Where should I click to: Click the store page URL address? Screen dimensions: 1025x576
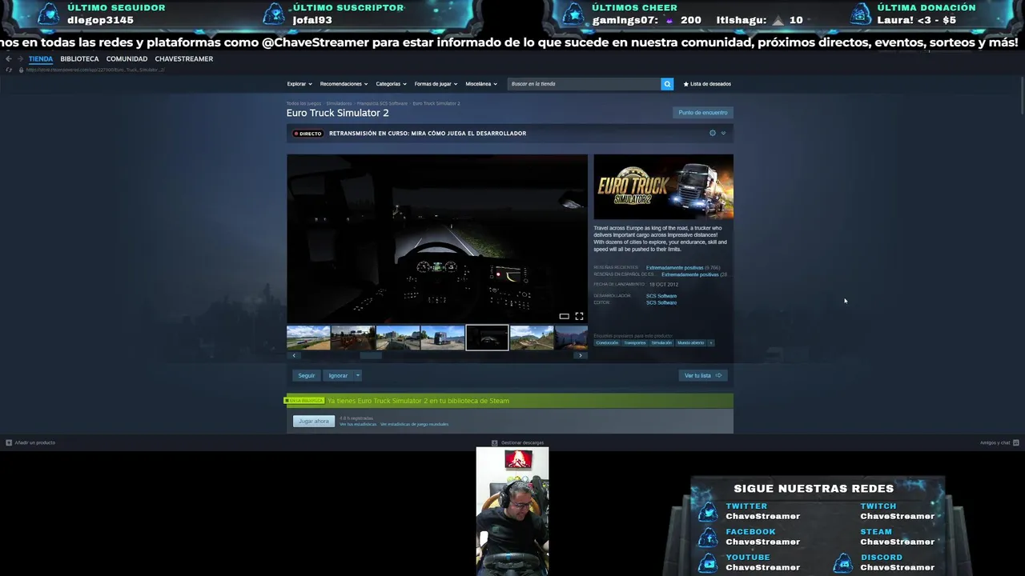(x=95, y=70)
